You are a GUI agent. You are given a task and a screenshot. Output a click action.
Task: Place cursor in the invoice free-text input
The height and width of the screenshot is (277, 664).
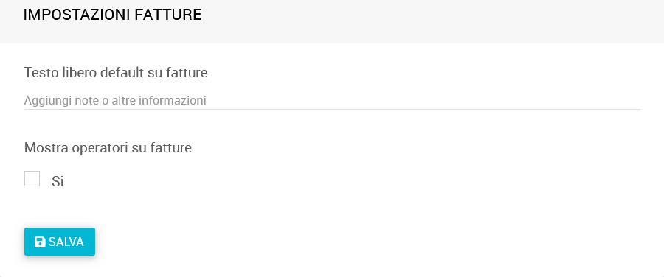(332, 101)
